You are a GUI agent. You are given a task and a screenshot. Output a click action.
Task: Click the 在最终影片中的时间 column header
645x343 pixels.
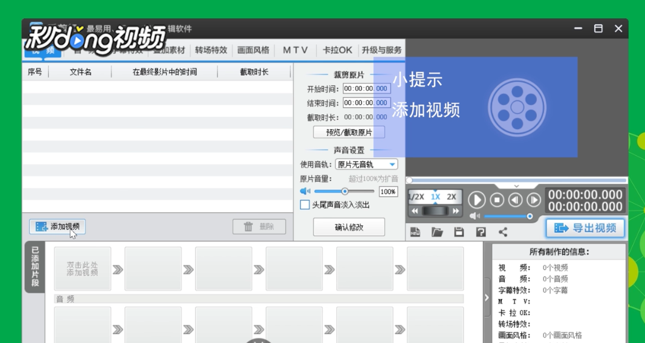164,72
